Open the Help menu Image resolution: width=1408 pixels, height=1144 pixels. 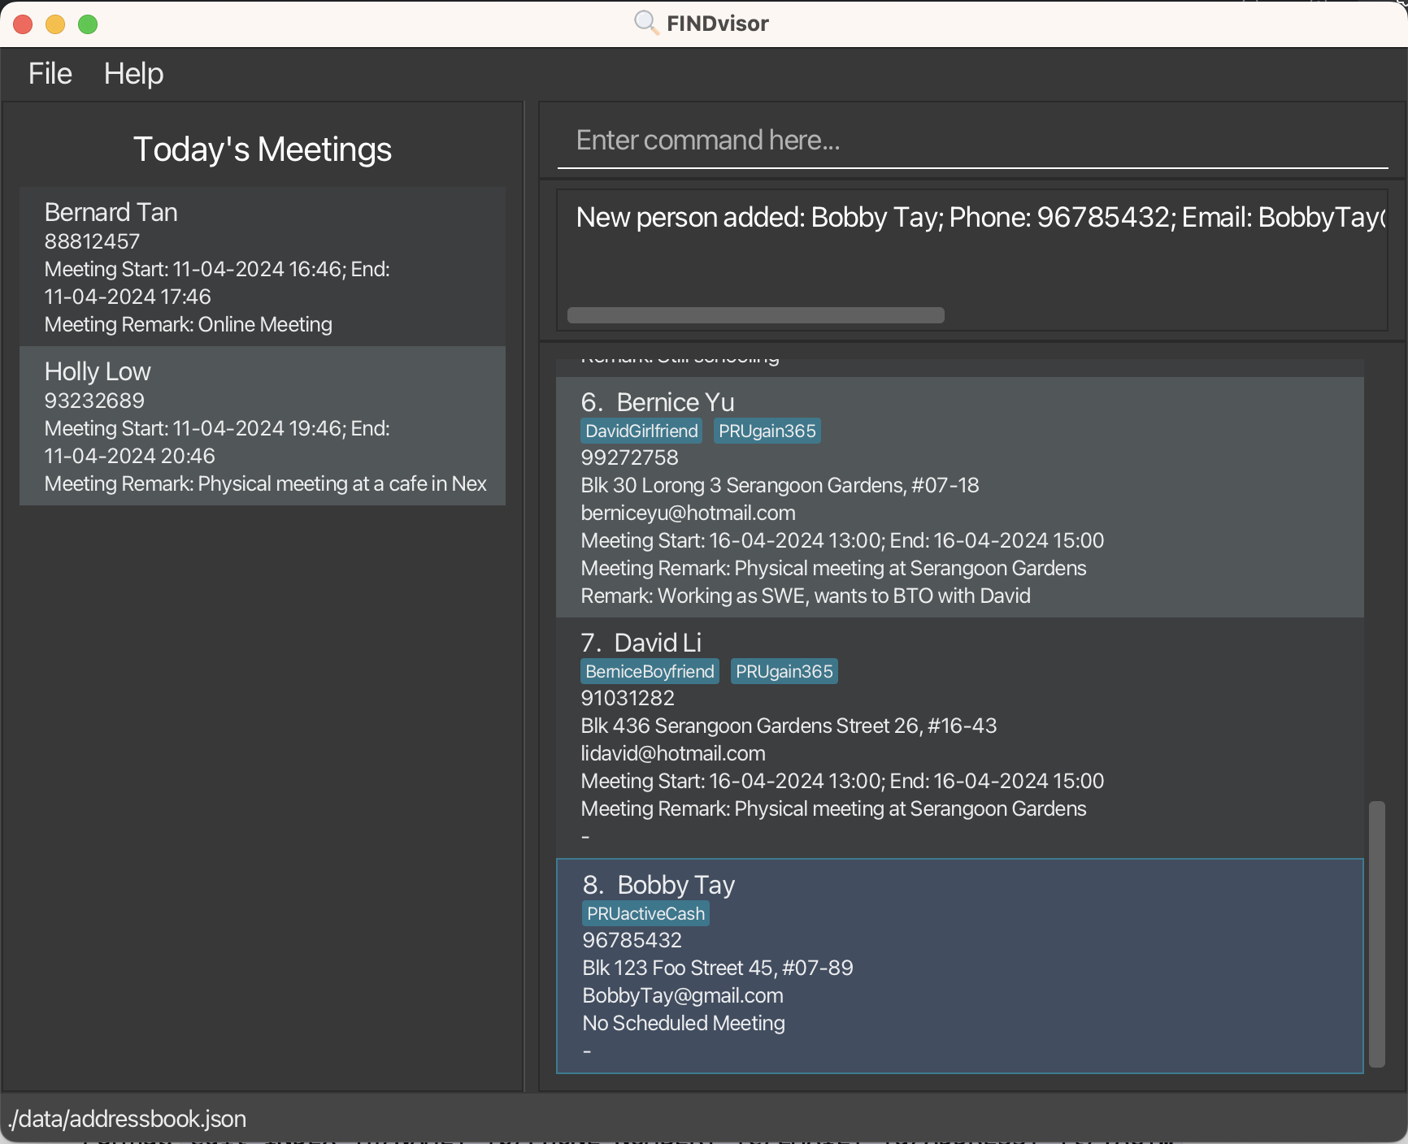tap(133, 74)
